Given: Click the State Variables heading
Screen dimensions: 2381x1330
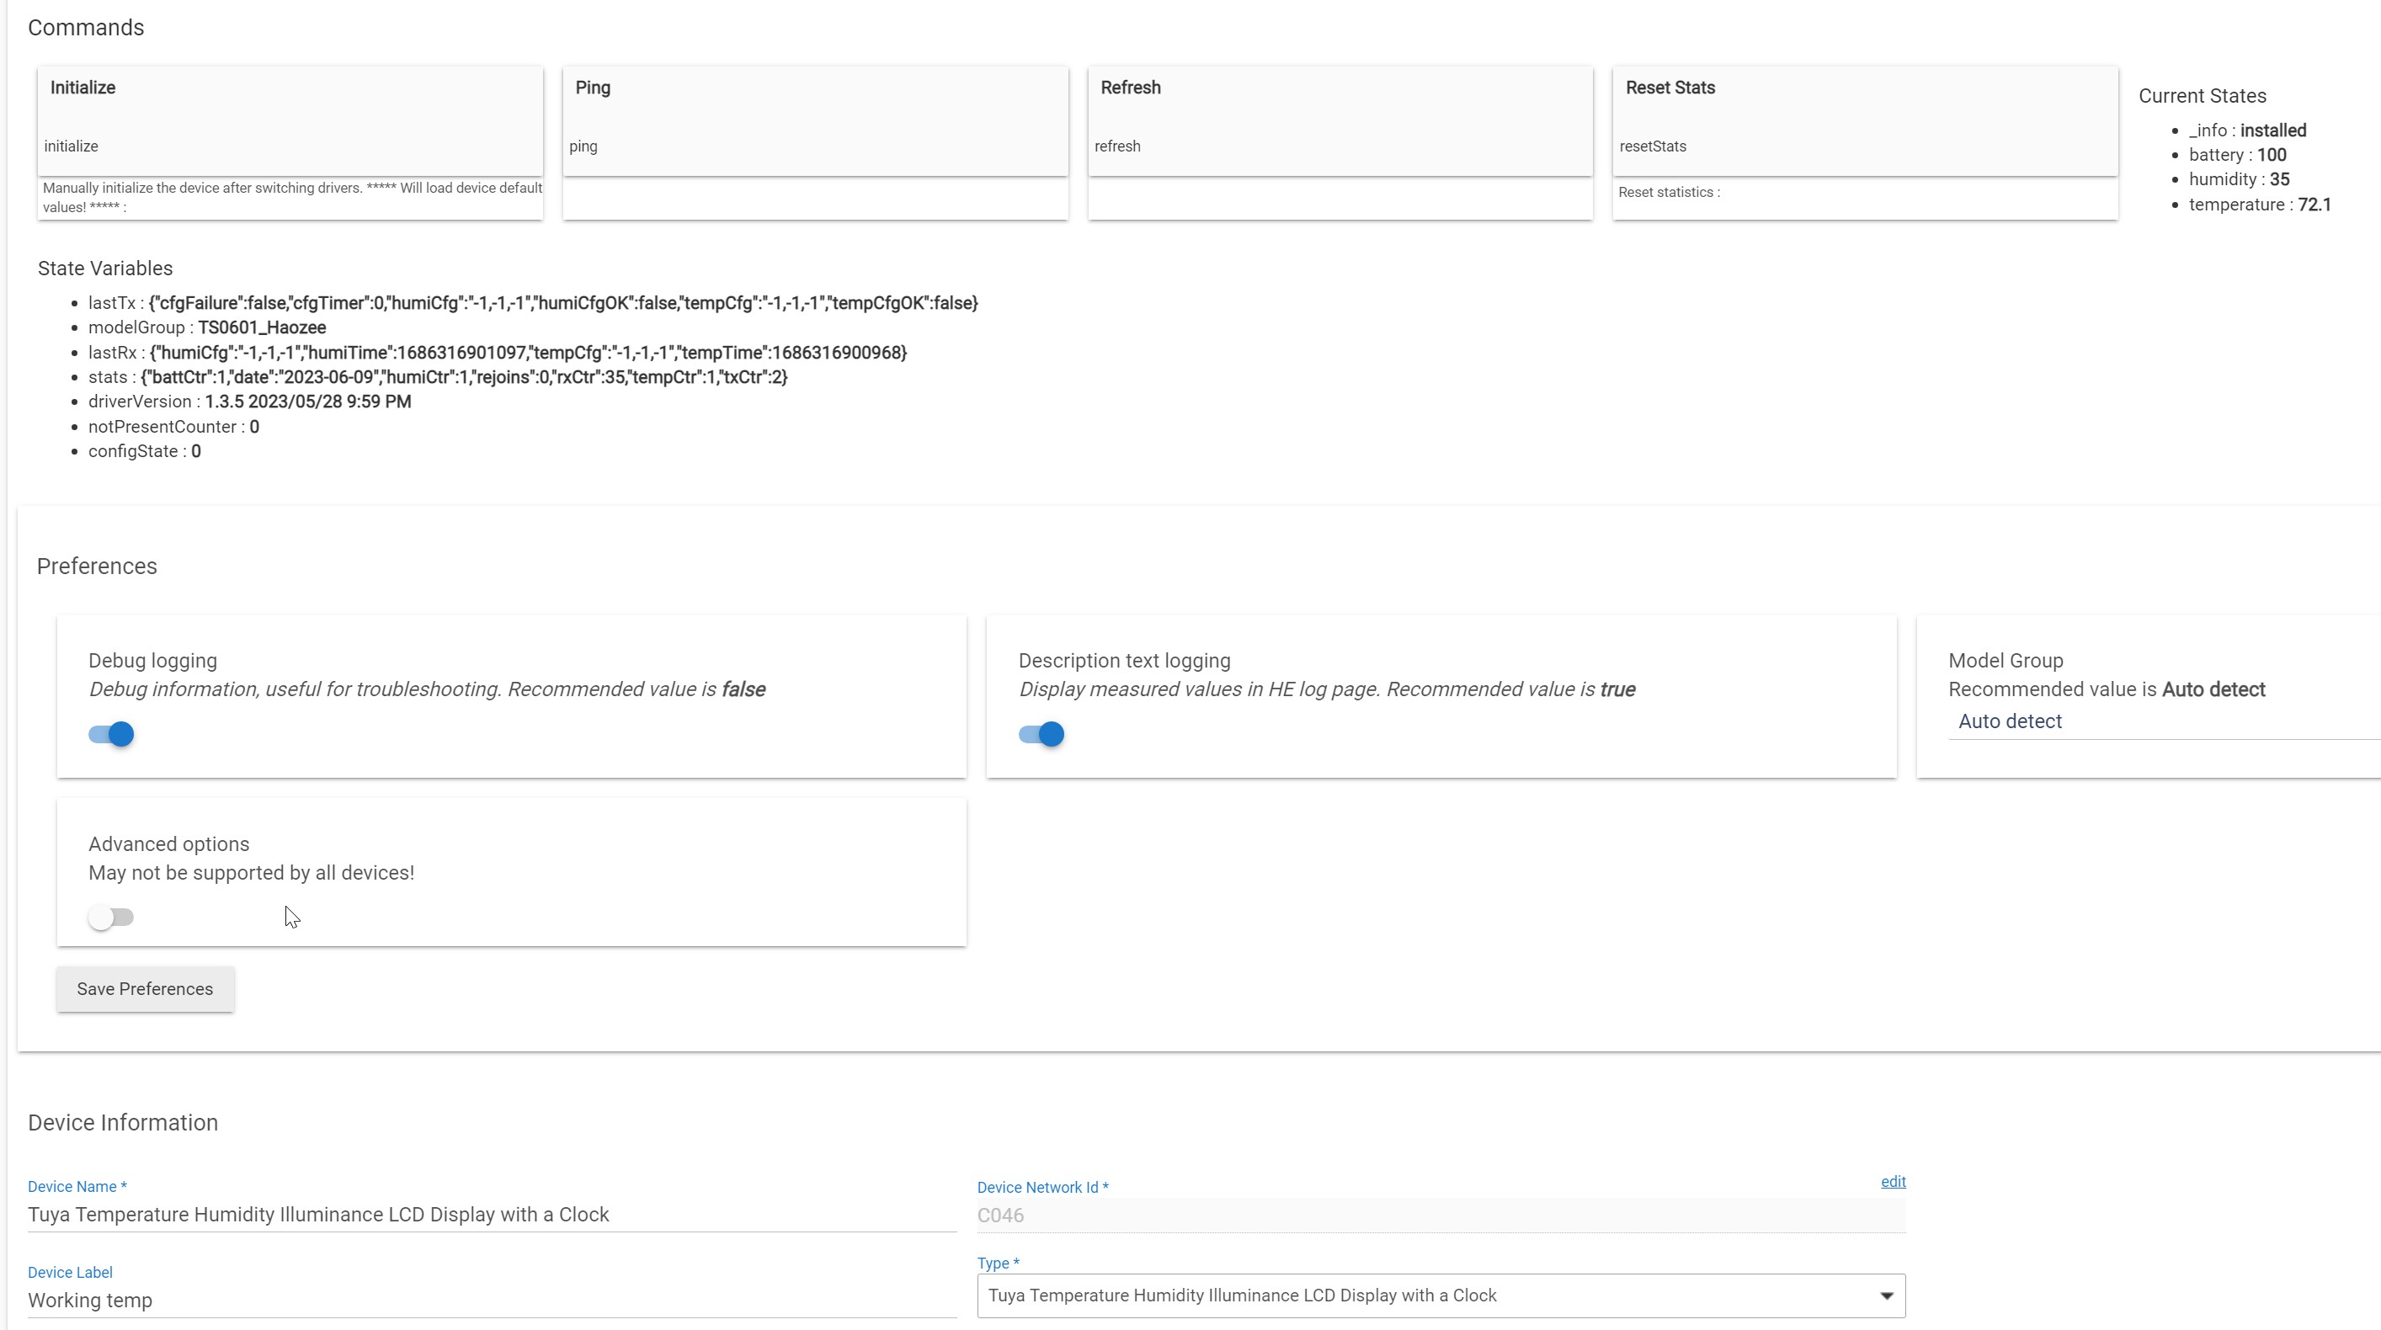Looking at the screenshot, I should click(x=105, y=268).
